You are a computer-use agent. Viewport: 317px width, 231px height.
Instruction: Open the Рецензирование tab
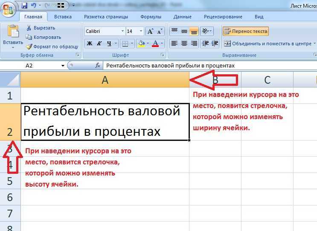(223, 17)
